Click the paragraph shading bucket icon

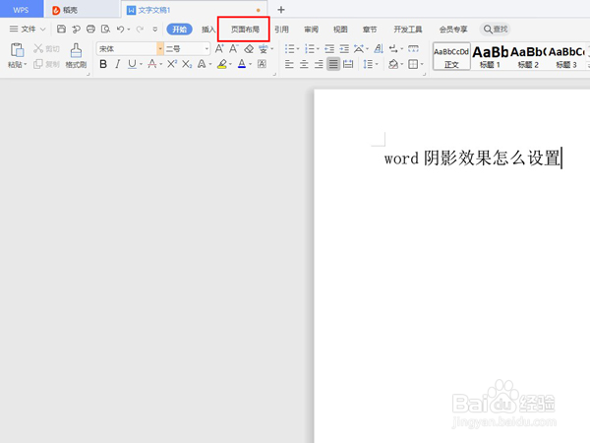(x=393, y=64)
